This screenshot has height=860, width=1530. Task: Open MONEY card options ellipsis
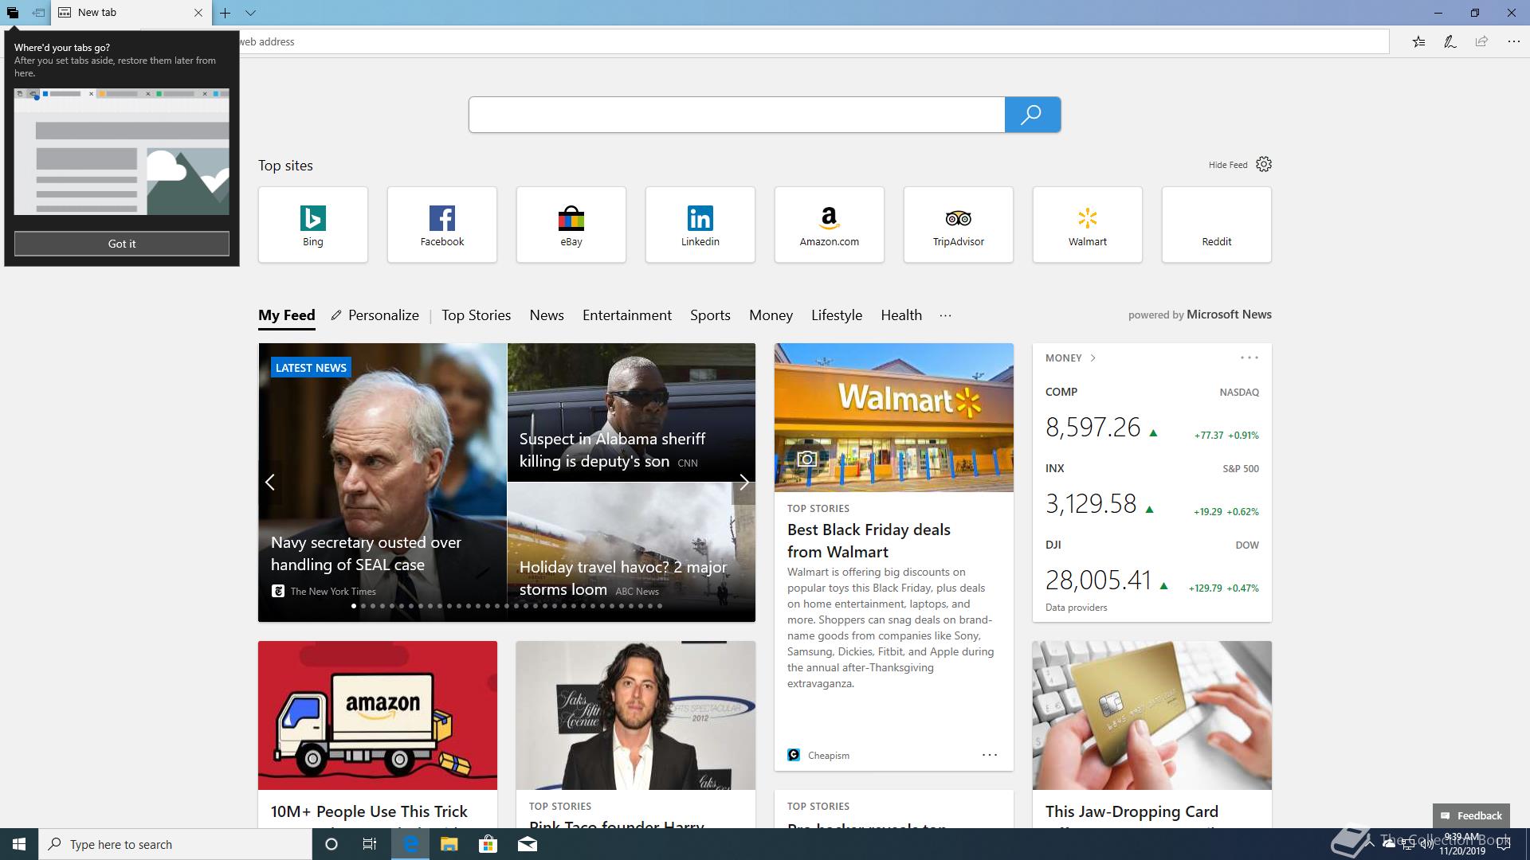pos(1249,358)
